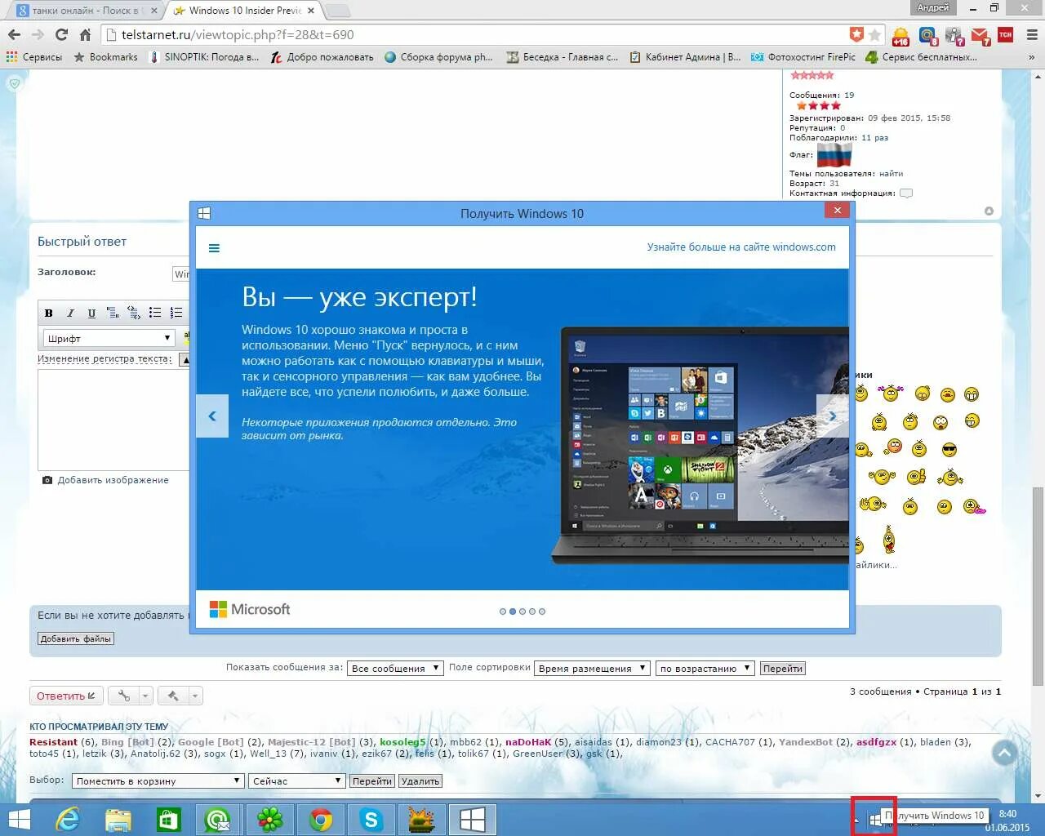Open user profile link kosoleg5
Image resolution: width=1045 pixels, height=836 pixels.
(402, 742)
